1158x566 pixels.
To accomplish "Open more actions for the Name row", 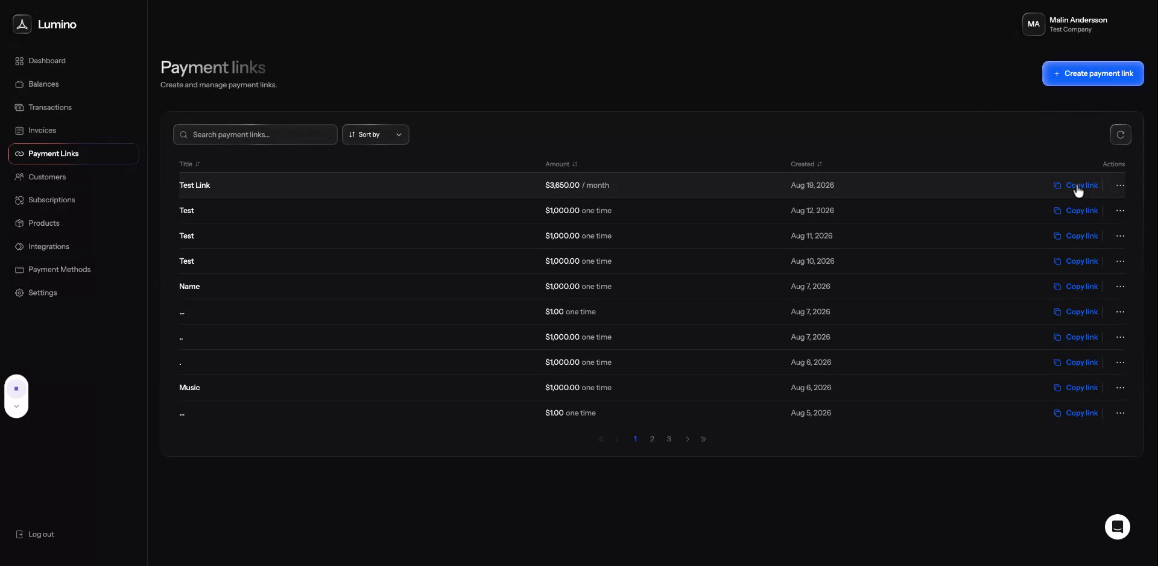I will [1120, 287].
